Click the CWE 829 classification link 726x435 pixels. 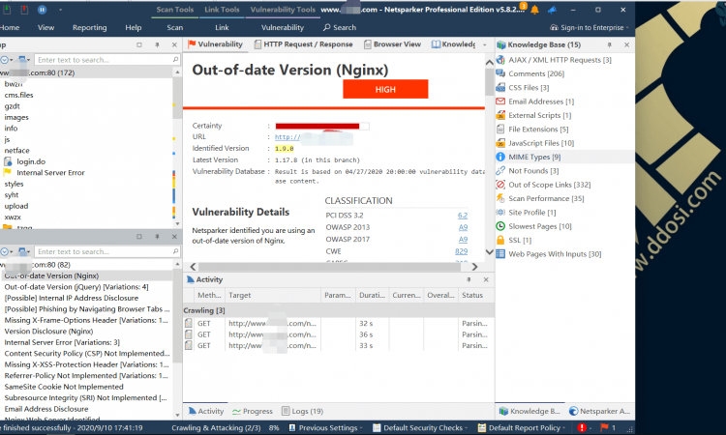point(461,251)
